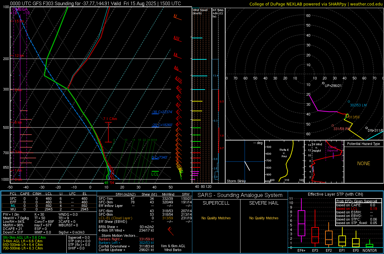
Task: Click the SFC parcel row label
Action: coord(13,199)
